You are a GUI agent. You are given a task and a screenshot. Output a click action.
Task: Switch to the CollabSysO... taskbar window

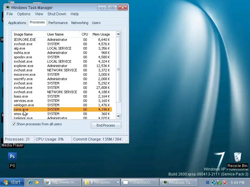coord(140,182)
